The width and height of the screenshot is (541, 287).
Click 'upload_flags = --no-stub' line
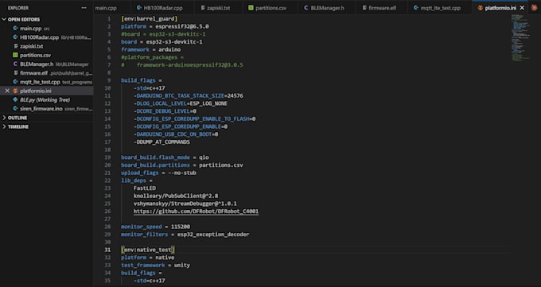[x=158, y=173]
